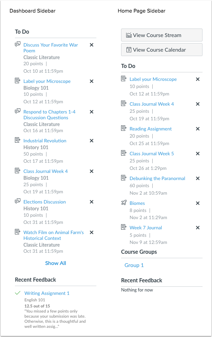Select the assignment icon next to Label your Microscope
The height and width of the screenshot is (337, 212).
pos(18,81)
